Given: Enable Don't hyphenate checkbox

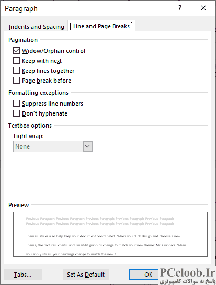Looking at the screenshot, I should coord(16,113).
